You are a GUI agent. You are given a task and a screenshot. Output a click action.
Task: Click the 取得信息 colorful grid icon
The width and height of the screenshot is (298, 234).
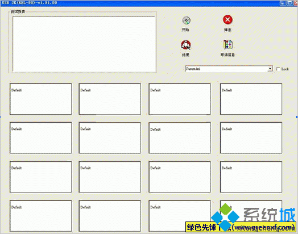pyautogui.click(x=227, y=44)
